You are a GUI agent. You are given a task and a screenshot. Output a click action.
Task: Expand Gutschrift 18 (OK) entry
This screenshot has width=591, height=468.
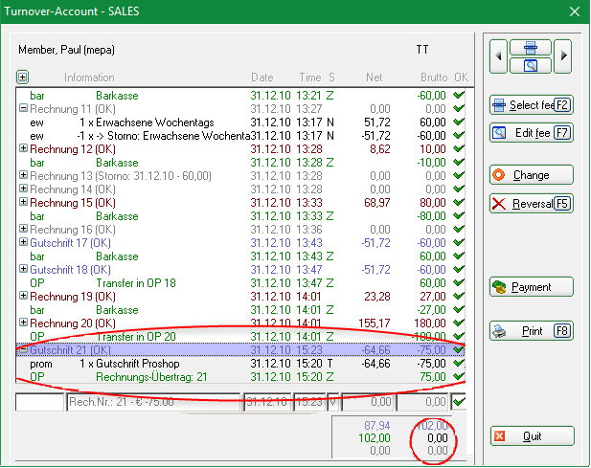pyautogui.click(x=23, y=269)
